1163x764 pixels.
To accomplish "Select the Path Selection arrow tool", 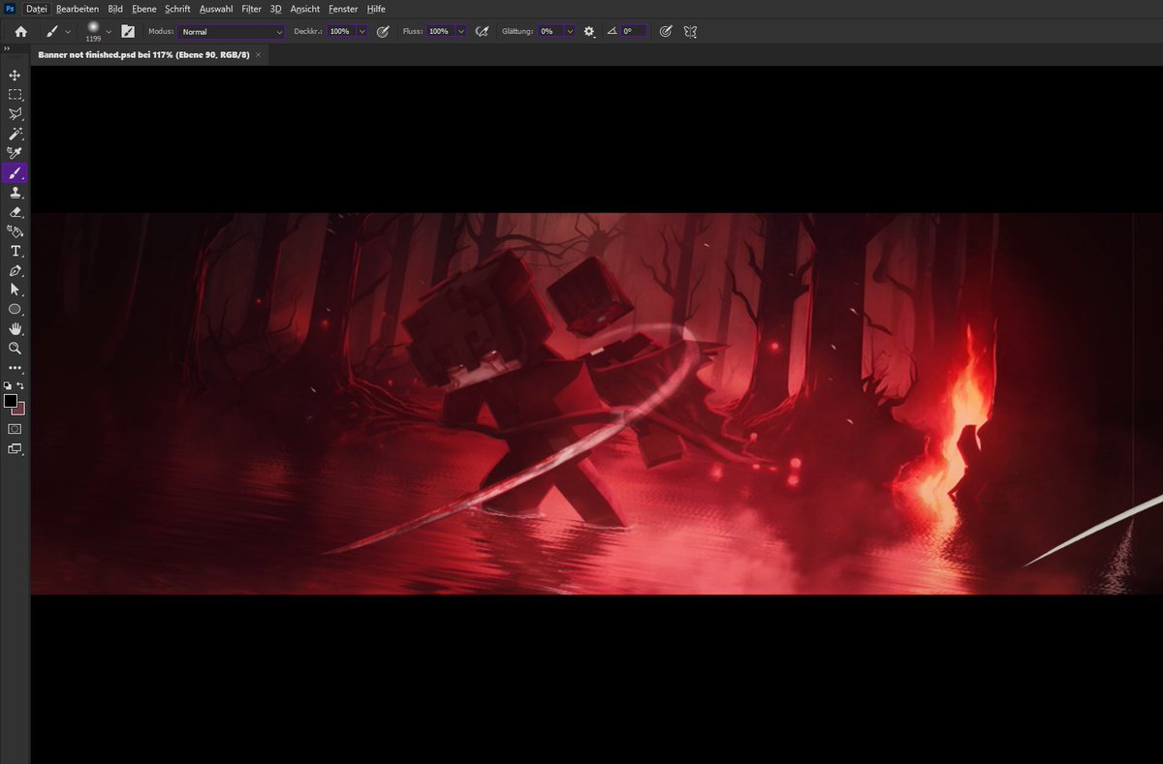I will pos(15,290).
